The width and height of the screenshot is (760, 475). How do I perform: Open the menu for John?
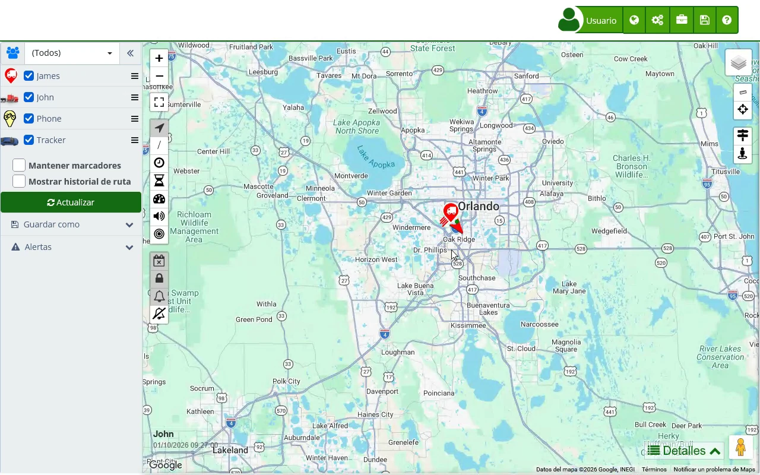[x=135, y=97]
